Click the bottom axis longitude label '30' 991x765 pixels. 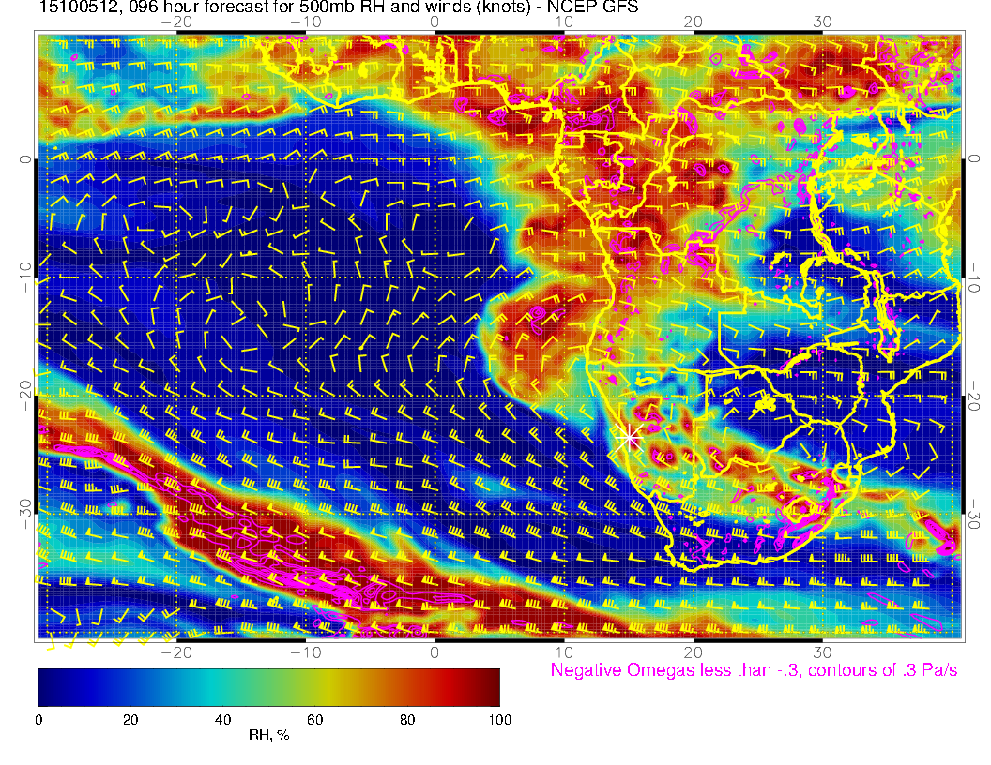tap(822, 652)
